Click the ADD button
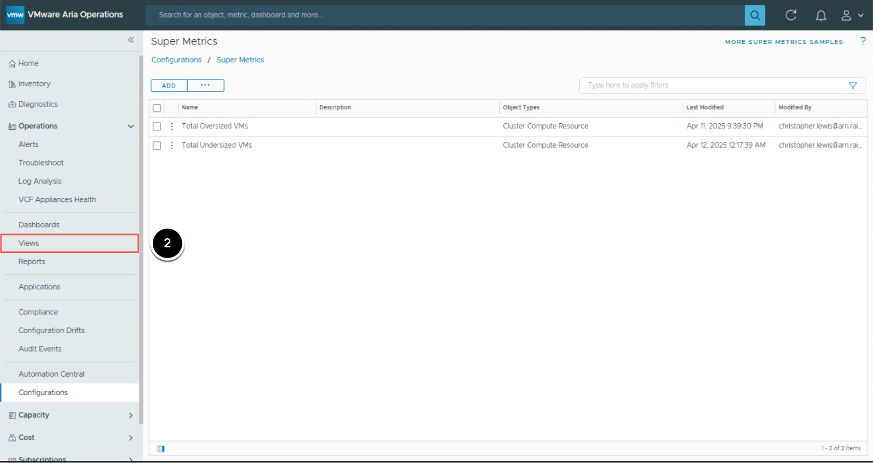Screen dimensions: 873x463 [x=169, y=85]
